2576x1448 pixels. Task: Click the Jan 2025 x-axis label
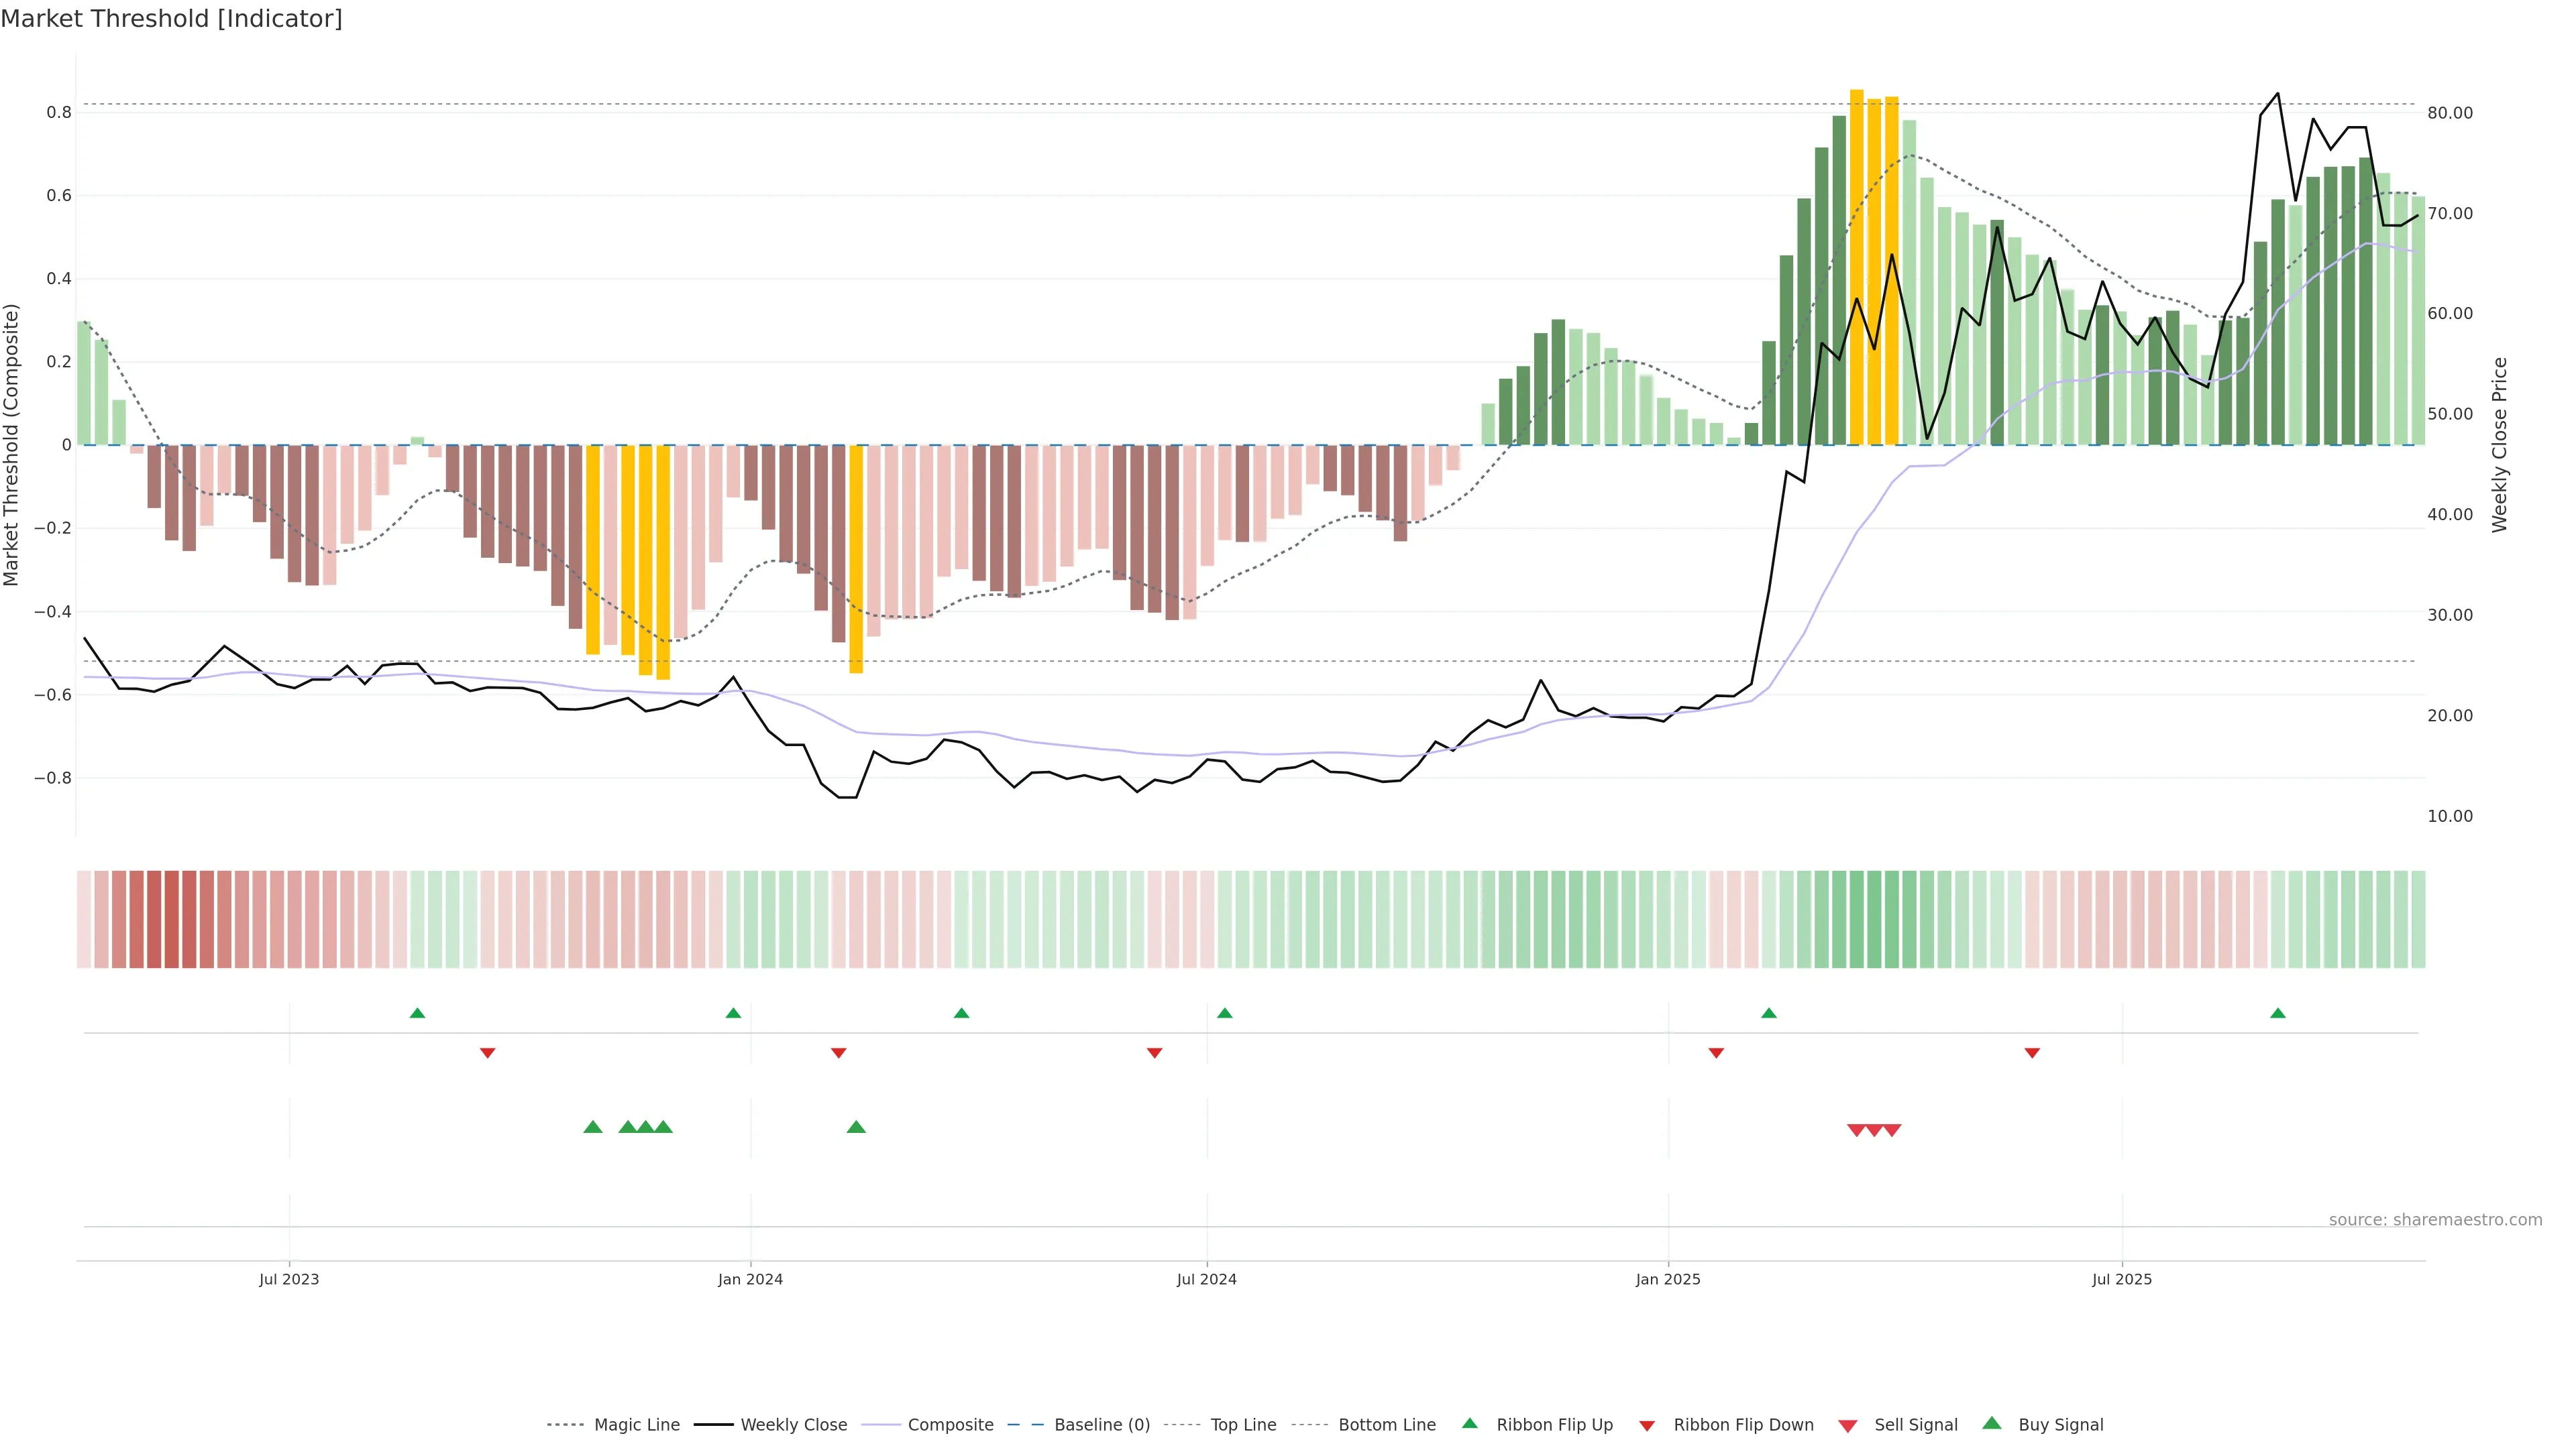click(1667, 1279)
